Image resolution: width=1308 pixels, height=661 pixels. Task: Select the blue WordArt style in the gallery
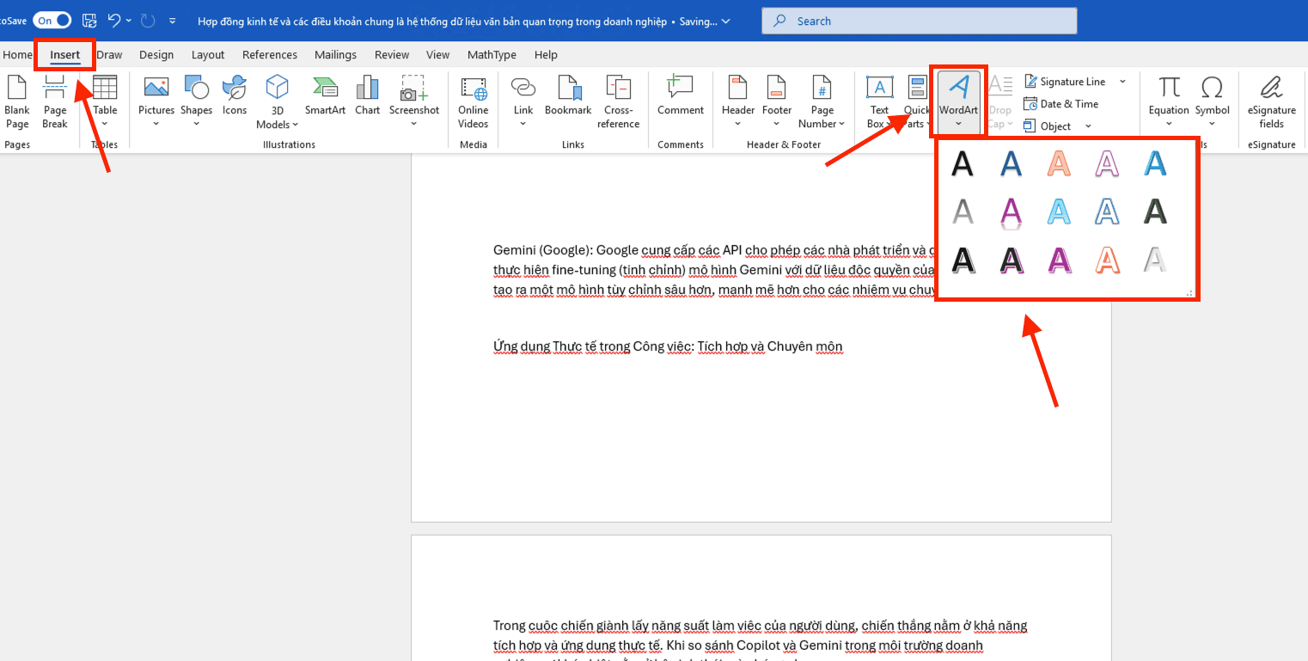point(1011,164)
